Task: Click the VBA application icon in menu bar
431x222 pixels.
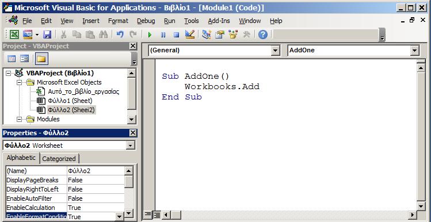Action: point(13,20)
